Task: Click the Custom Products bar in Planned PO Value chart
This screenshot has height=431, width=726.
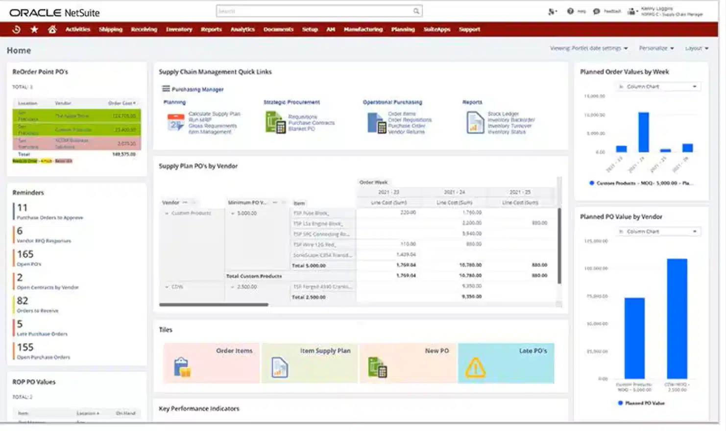Action: pos(634,338)
